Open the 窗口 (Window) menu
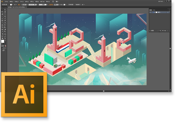This screenshot has width=175, height=122. click(42, 1)
